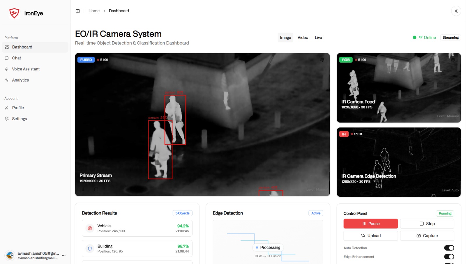Viewport: 466px width, 264px height.
Task: Click the Streaming status badge
Action: pos(450,37)
